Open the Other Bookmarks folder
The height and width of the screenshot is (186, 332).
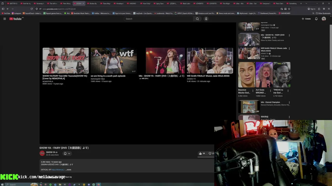[323, 13]
